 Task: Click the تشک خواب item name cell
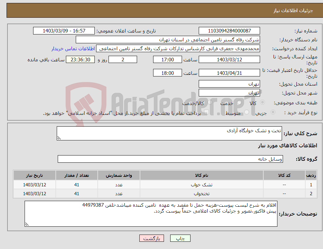[x=202, y=185]
